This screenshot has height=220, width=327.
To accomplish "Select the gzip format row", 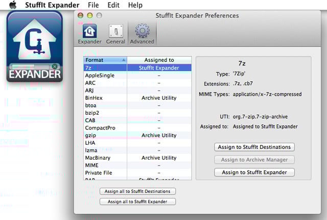I will click(x=137, y=136).
